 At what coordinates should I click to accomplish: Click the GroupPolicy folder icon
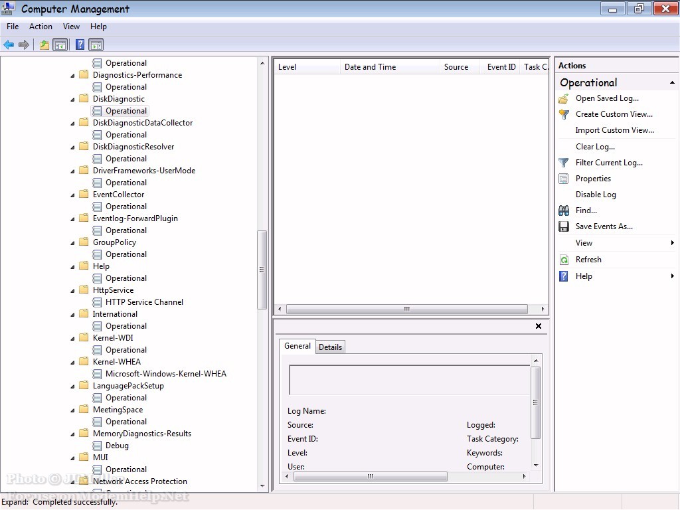(84, 242)
